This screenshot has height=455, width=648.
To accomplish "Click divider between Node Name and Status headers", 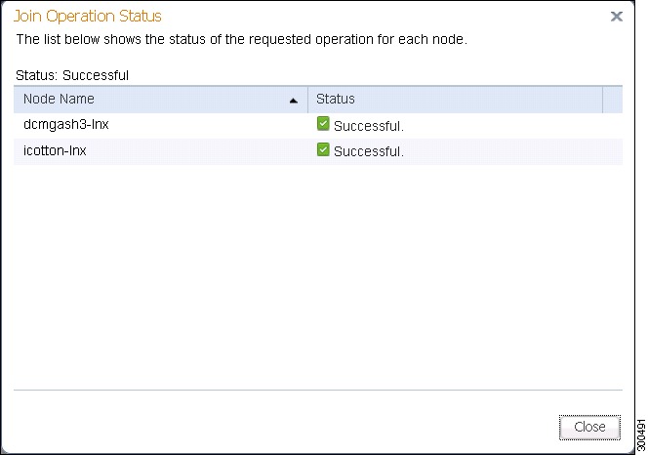I will pyautogui.click(x=307, y=100).
